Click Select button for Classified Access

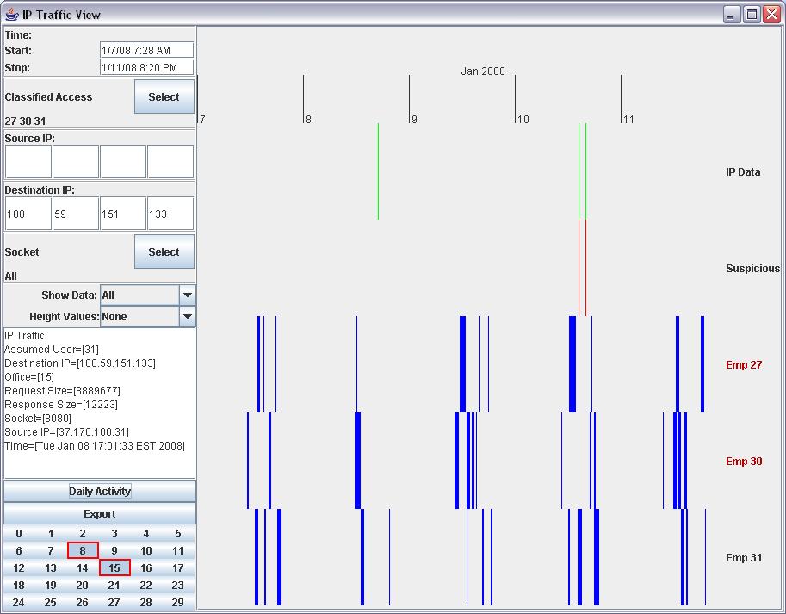coord(164,96)
